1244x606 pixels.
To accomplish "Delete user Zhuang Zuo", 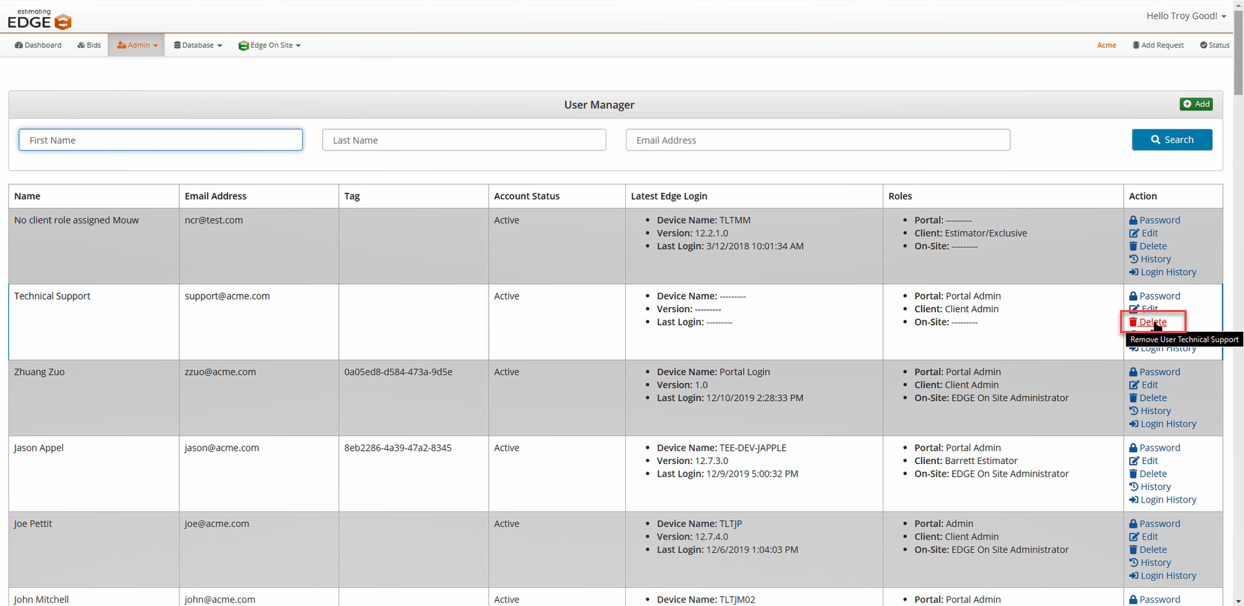I will [x=1147, y=398].
